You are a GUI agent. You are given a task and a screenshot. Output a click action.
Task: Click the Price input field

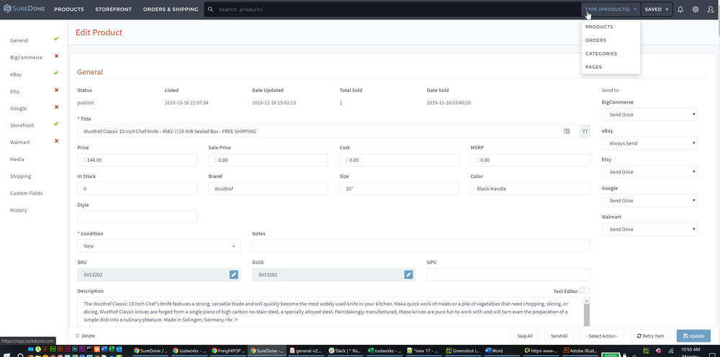coord(138,160)
